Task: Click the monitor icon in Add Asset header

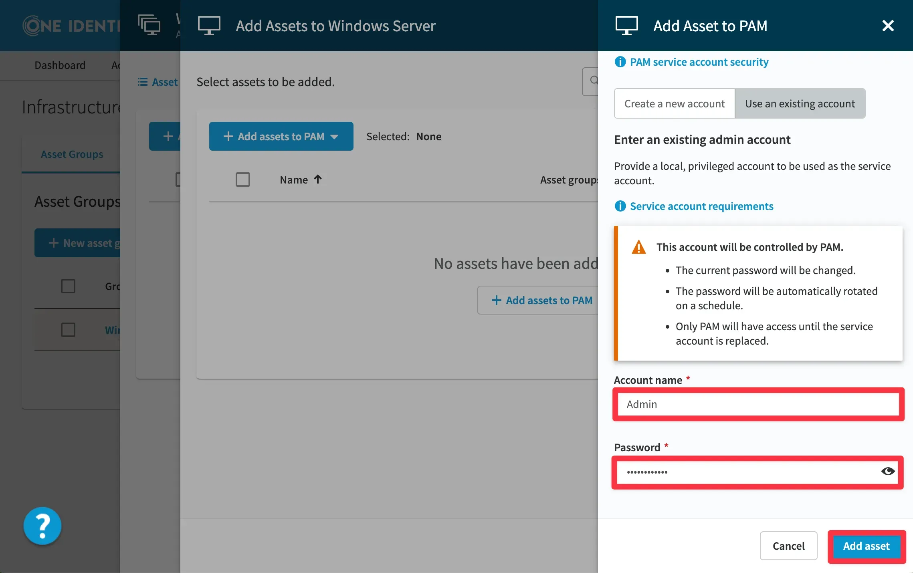Action: pos(626,26)
